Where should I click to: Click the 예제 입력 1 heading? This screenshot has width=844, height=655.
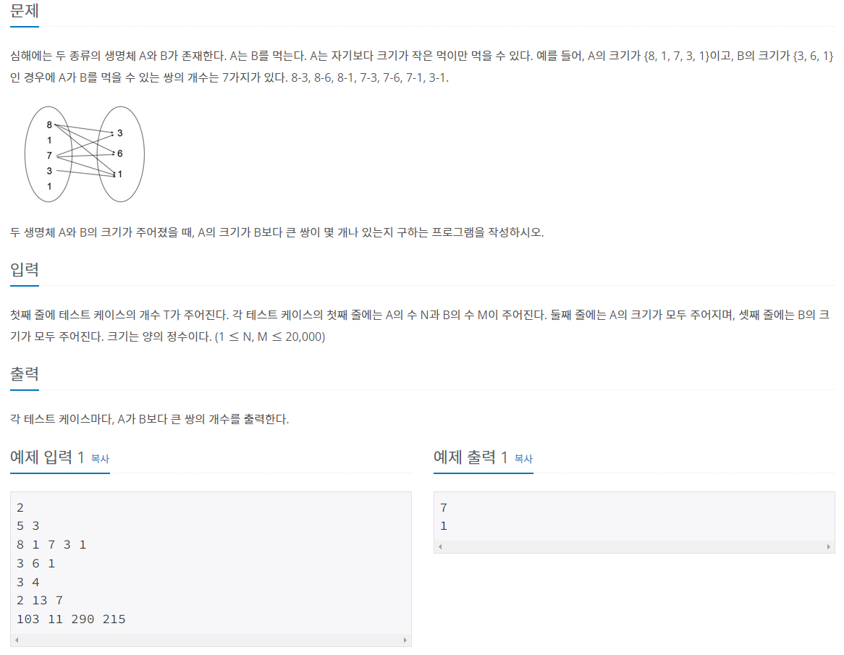(47, 457)
